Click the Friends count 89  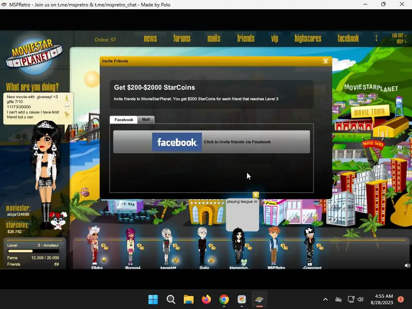click(56, 264)
